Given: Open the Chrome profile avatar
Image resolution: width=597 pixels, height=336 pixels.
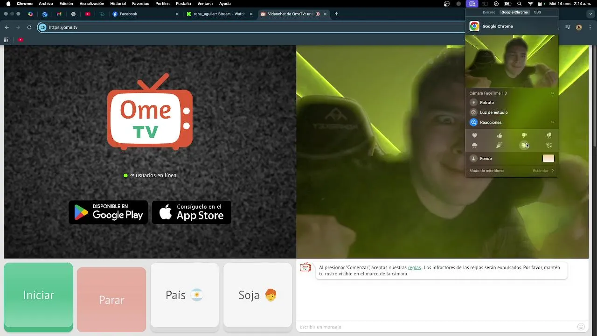Looking at the screenshot, I should point(579,28).
